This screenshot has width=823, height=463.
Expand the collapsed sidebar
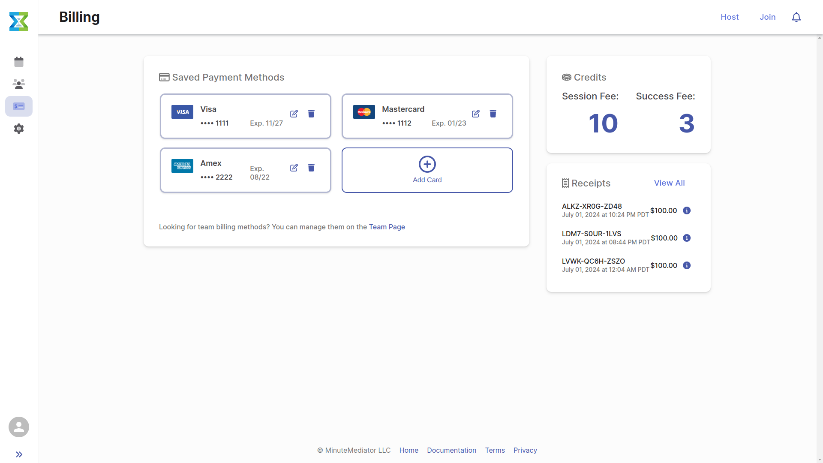19,454
